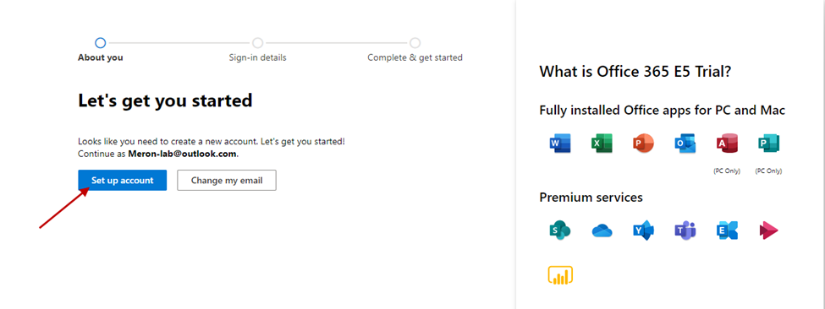Screen dimensions: 825x309
Task: Click the What is Office 365 E5 Trial heading
Action: pyautogui.click(x=635, y=72)
